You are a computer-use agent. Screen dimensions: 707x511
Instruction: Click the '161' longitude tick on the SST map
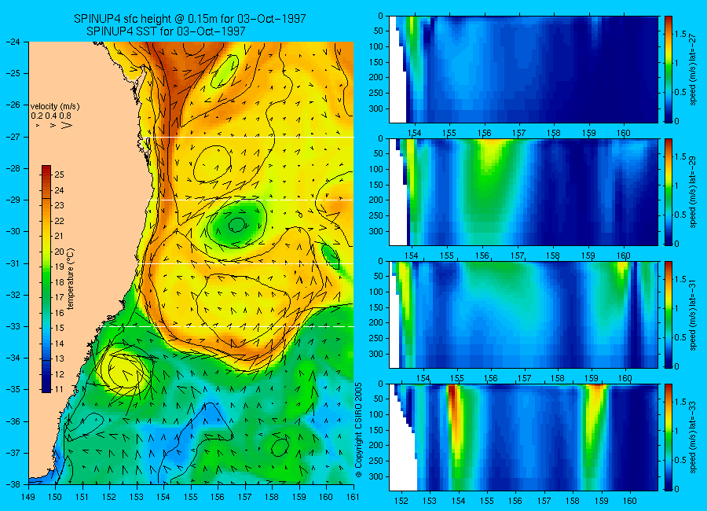[x=353, y=497]
